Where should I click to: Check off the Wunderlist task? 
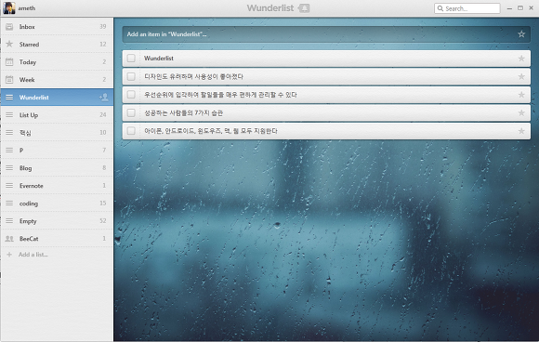(x=131, y=59)
